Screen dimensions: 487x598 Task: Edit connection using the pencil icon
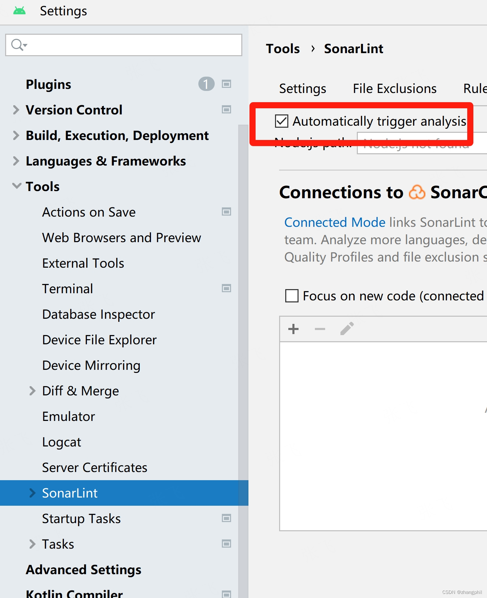pos(347,329)
